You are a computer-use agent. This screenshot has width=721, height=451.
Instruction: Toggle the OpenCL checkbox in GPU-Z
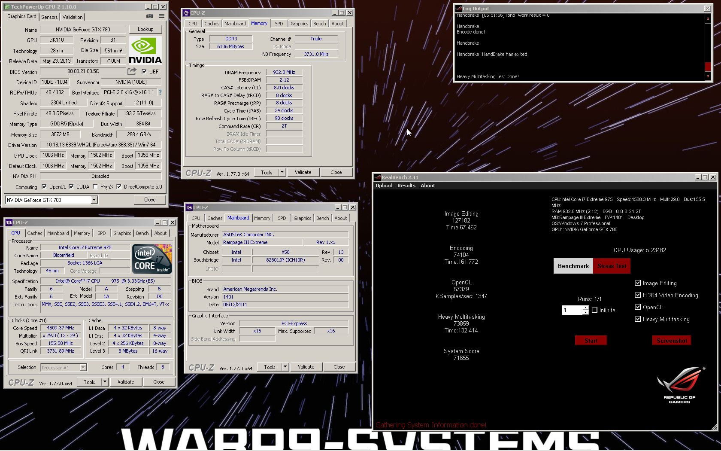point(44,187)
